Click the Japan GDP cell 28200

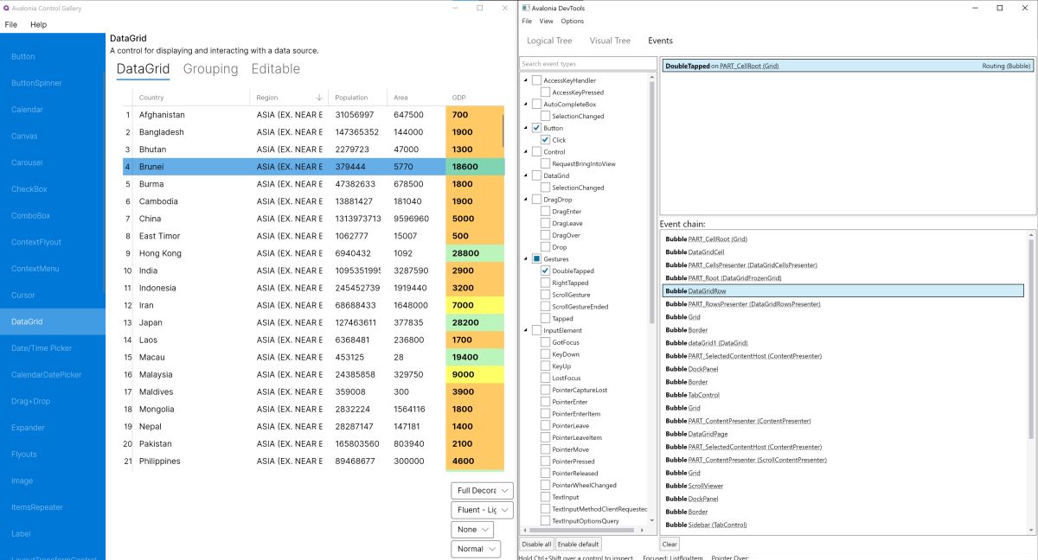[x=475, y=322]
